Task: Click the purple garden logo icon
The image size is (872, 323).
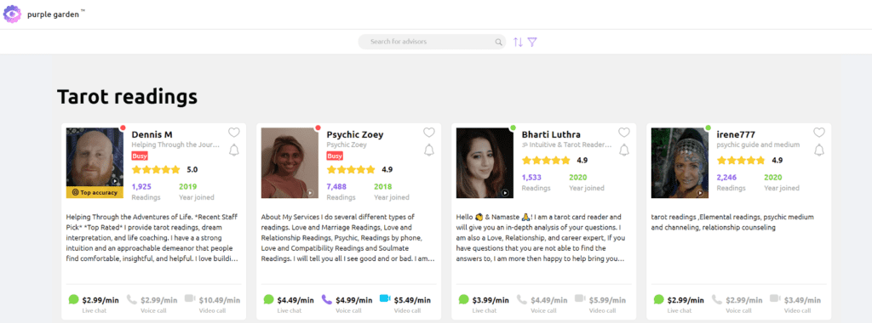Action: [x=12, y=14]
